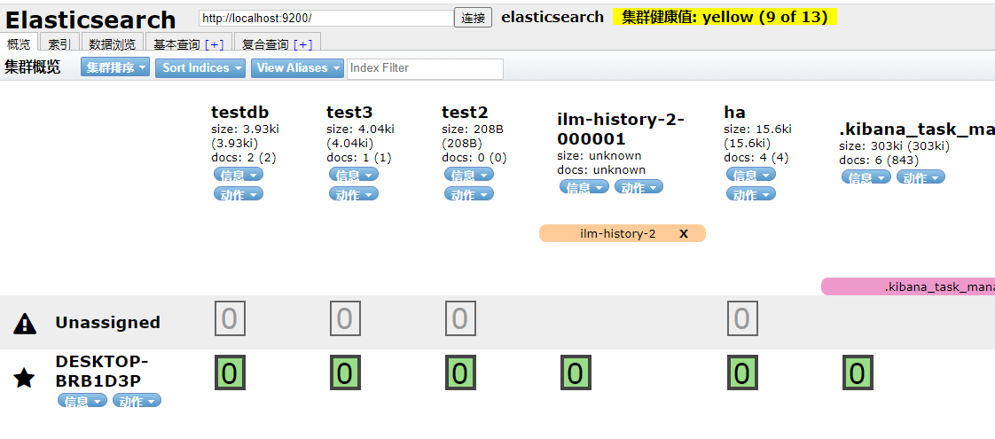This screenshot has width=995, height=439.
Task: Switch to the 索引 tab
Action: point(59,43)
